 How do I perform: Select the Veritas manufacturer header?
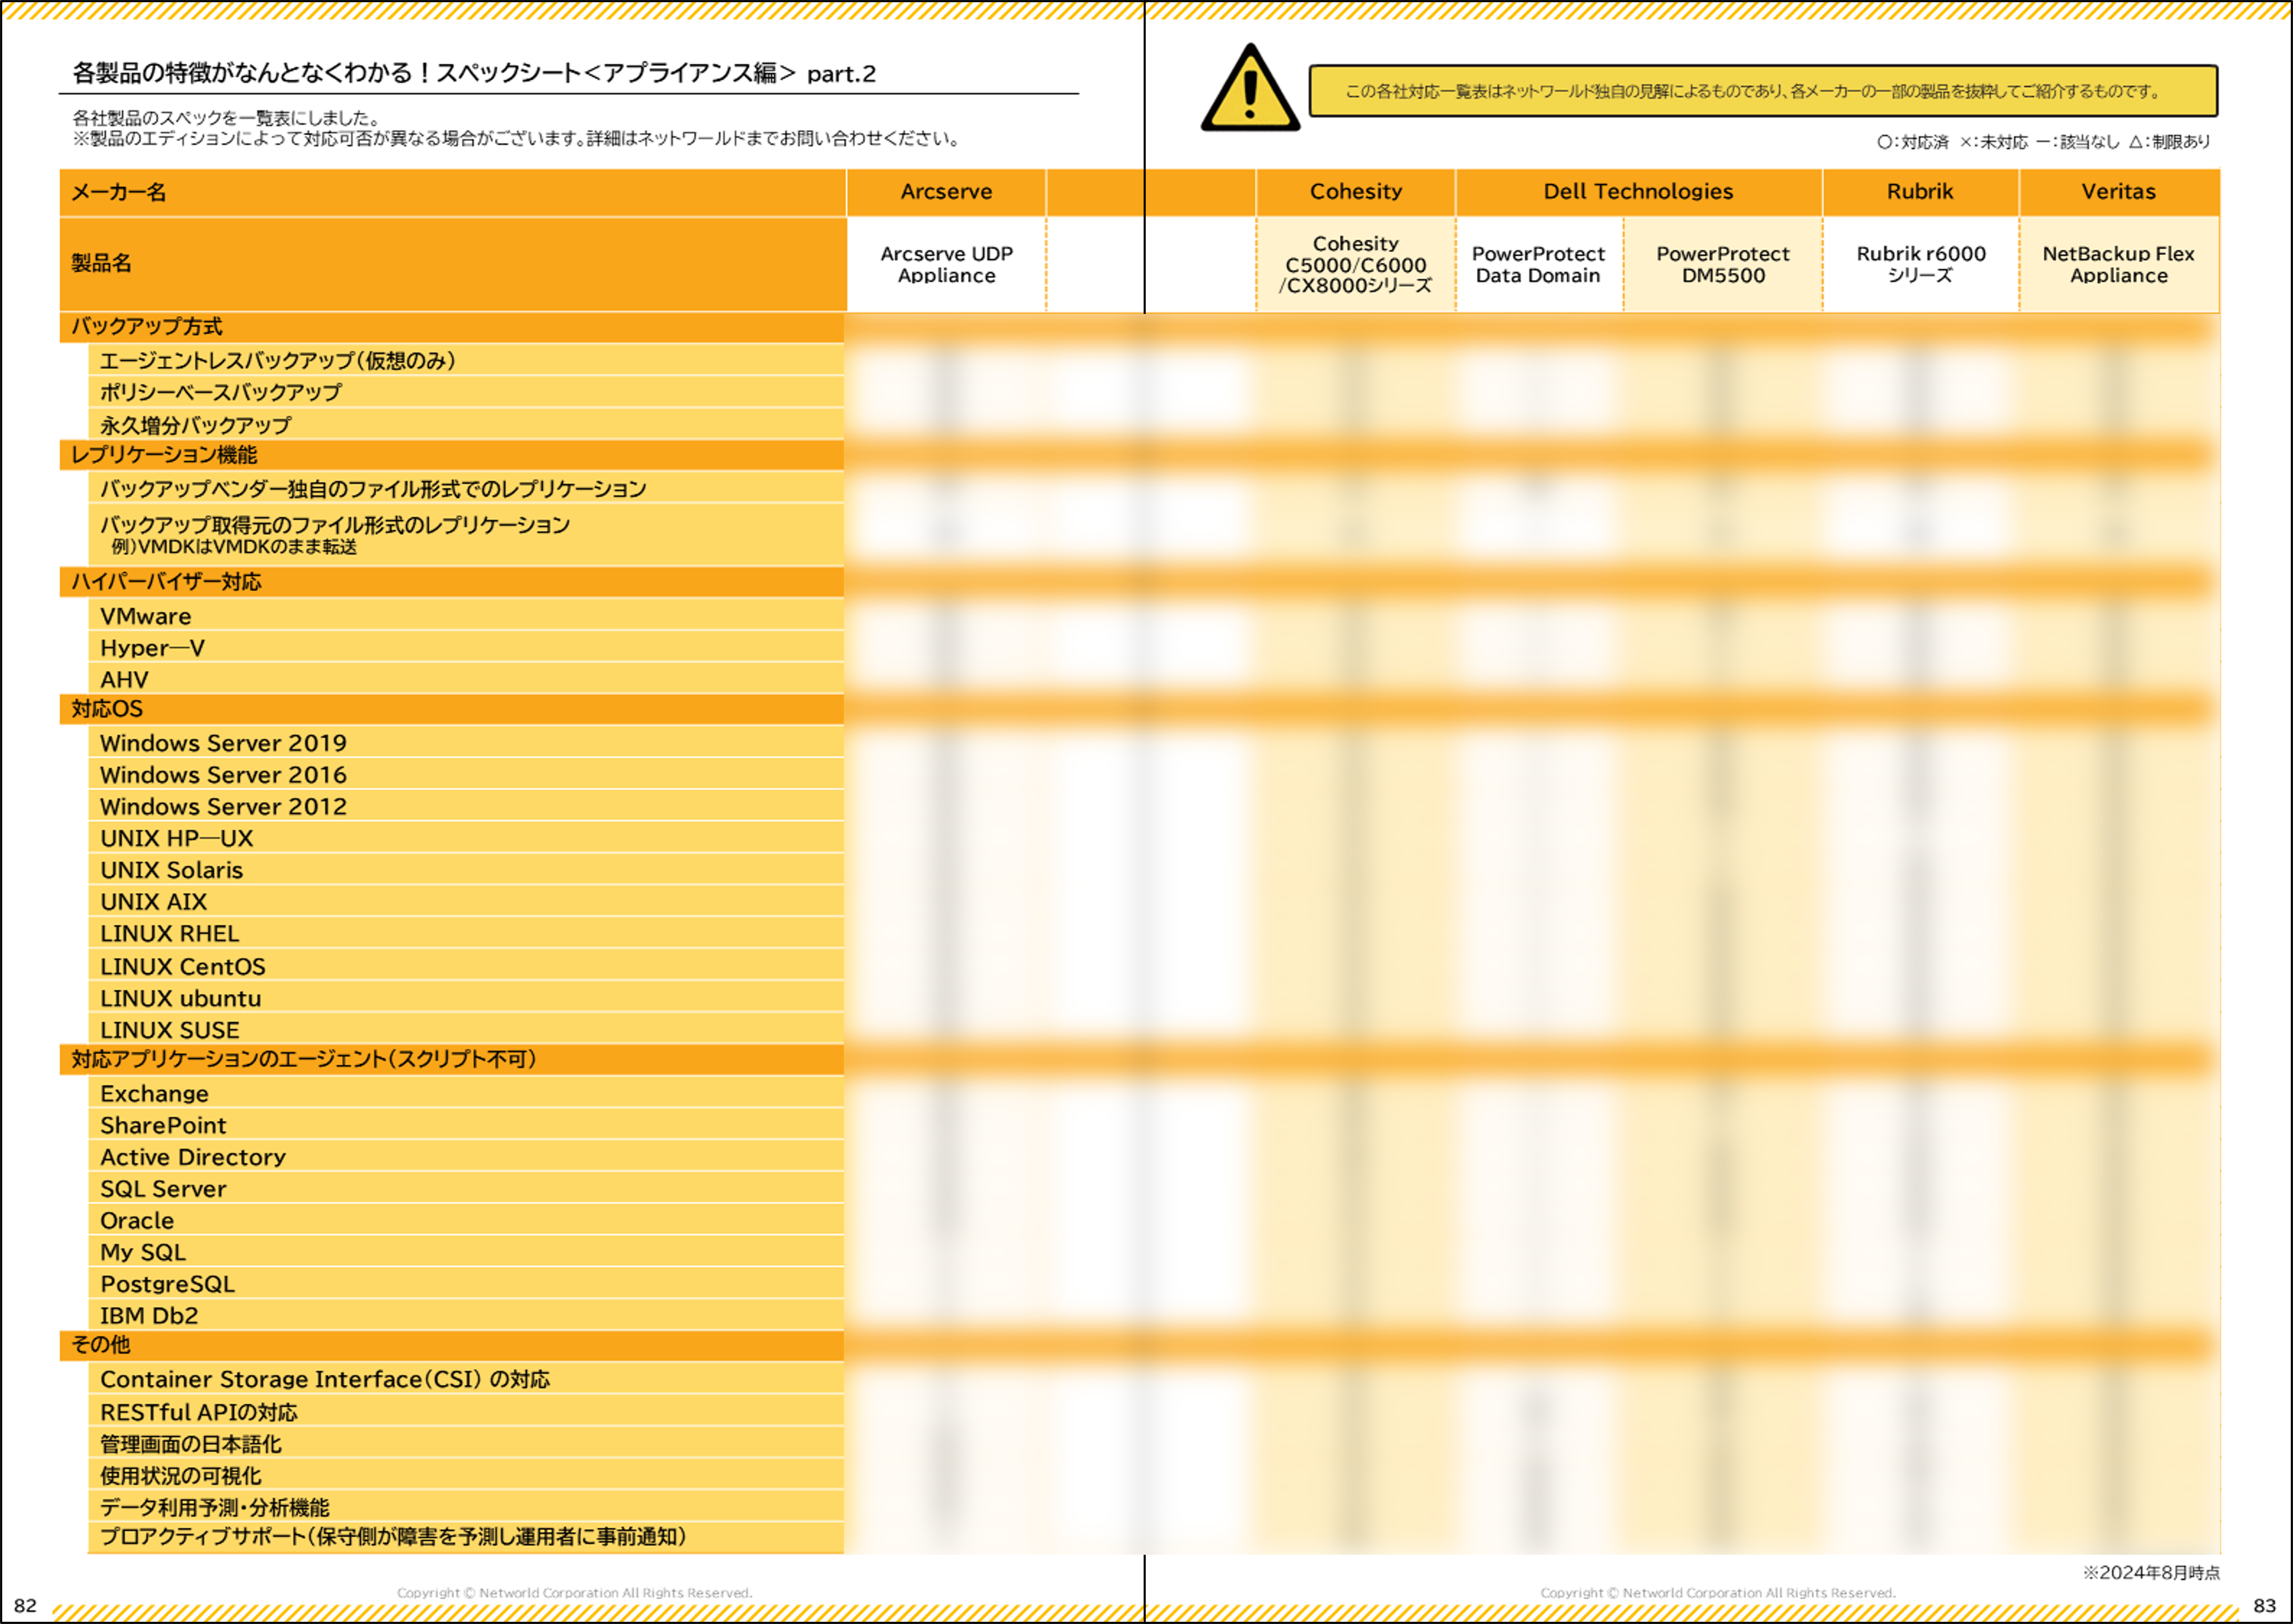[2119, 192]
